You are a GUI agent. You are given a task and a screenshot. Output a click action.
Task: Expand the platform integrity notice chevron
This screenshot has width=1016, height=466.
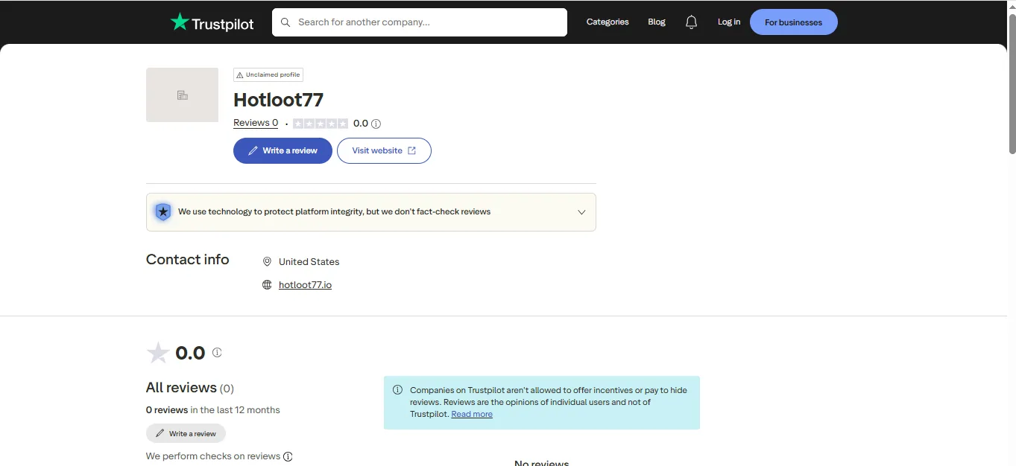point(581,212)
